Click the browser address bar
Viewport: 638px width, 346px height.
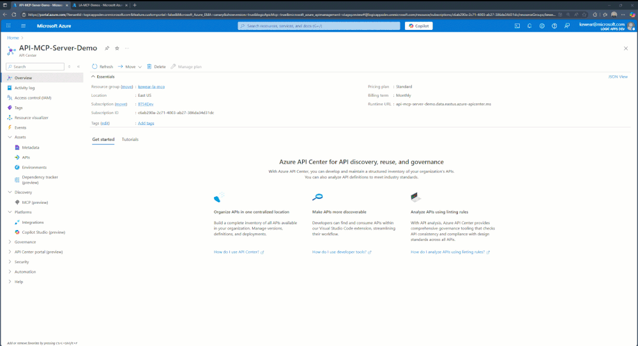[292, 15]
